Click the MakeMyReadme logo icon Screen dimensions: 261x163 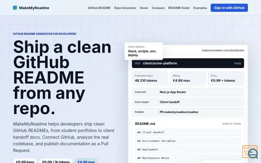(x=15, y=8)
